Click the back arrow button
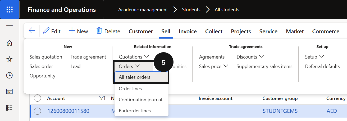Viewport: 347px width, 121px height. tap(32, 31)
